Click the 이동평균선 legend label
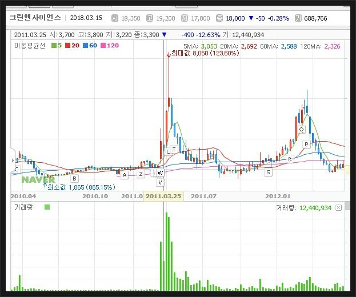This screenshot has width=356, height=297. [30, 45]
